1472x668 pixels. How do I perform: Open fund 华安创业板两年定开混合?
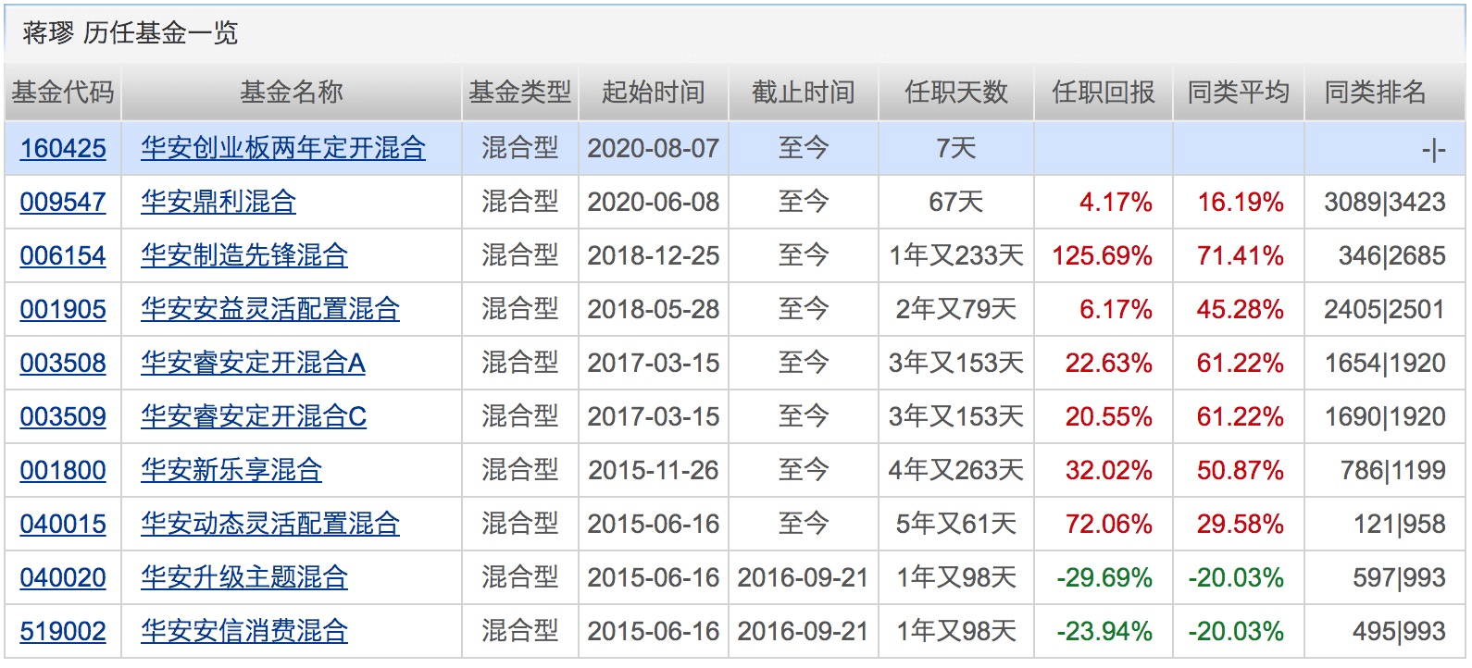283,148
